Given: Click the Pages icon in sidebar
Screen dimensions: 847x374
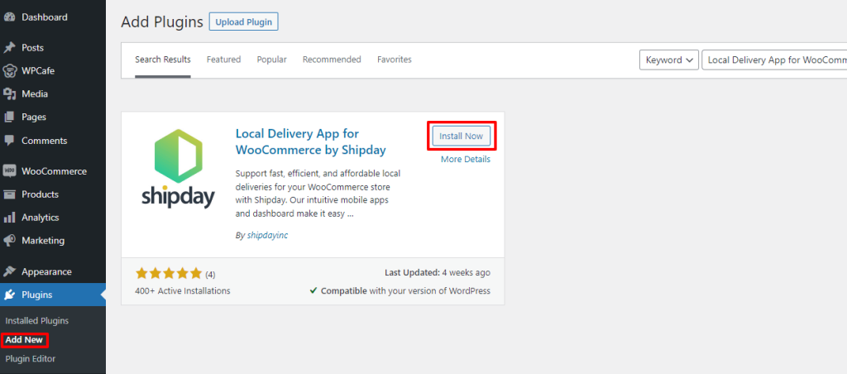Looking at the screenshot, I should point(9,117).
